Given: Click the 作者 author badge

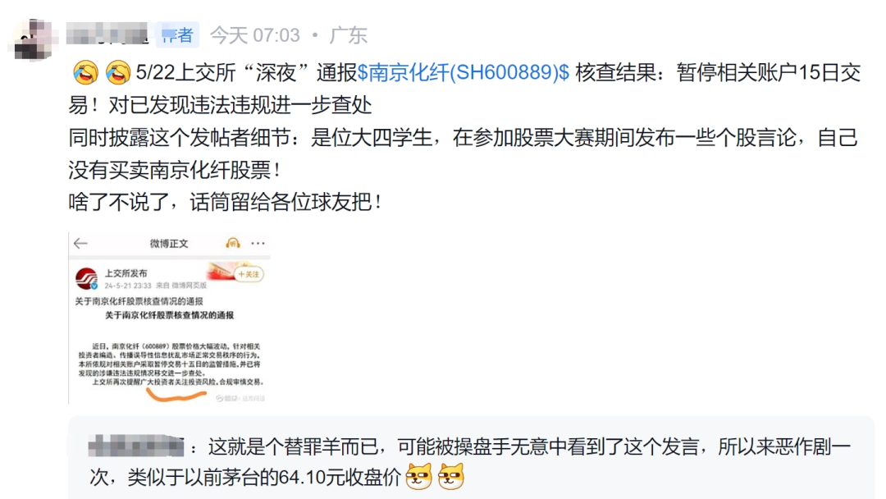Looking at the screenshot, I should (177, 35).
